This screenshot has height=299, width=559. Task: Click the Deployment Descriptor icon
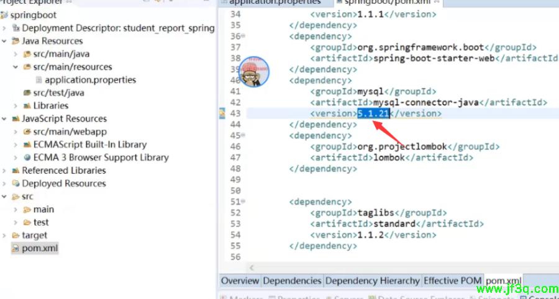click(x=16, y=28)
